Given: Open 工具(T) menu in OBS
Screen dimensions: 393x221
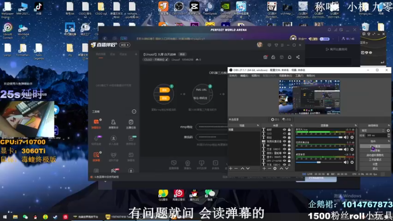Looking at the screenshot, I should pos(299,76).
